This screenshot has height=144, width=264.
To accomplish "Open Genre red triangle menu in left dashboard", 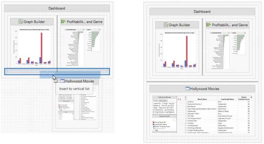I will 87,30.
